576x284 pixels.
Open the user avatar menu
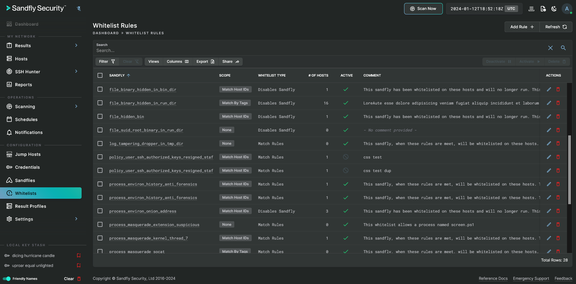(x=567, y=9)
